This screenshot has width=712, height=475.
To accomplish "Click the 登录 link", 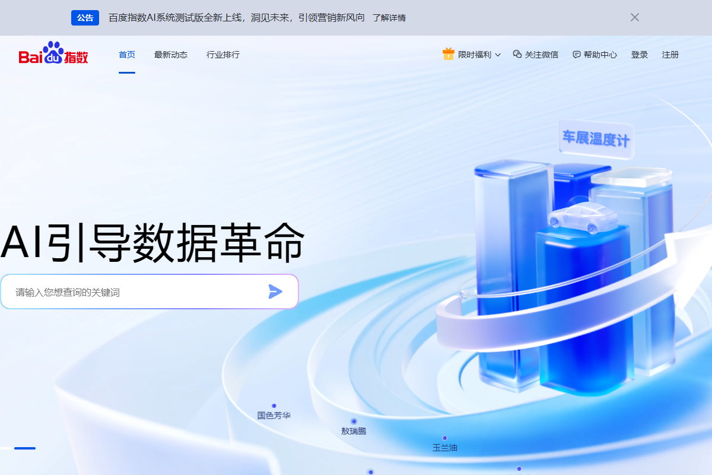I will (640, 54).
